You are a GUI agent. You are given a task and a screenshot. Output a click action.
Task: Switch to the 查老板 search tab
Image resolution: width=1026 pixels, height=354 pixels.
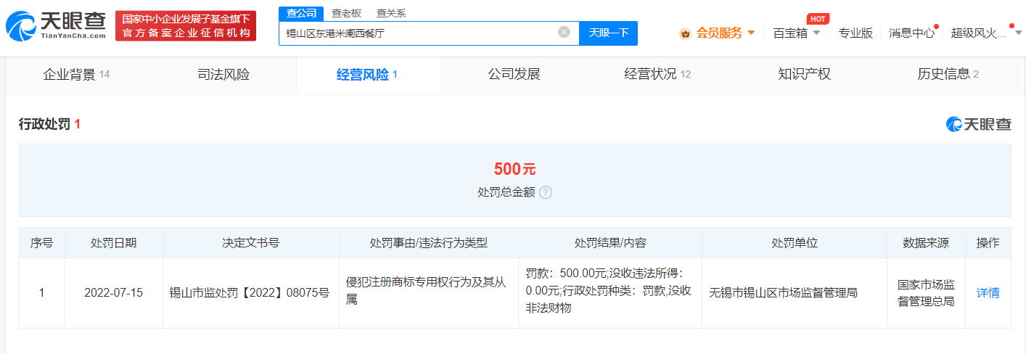[x=346, y=13]
